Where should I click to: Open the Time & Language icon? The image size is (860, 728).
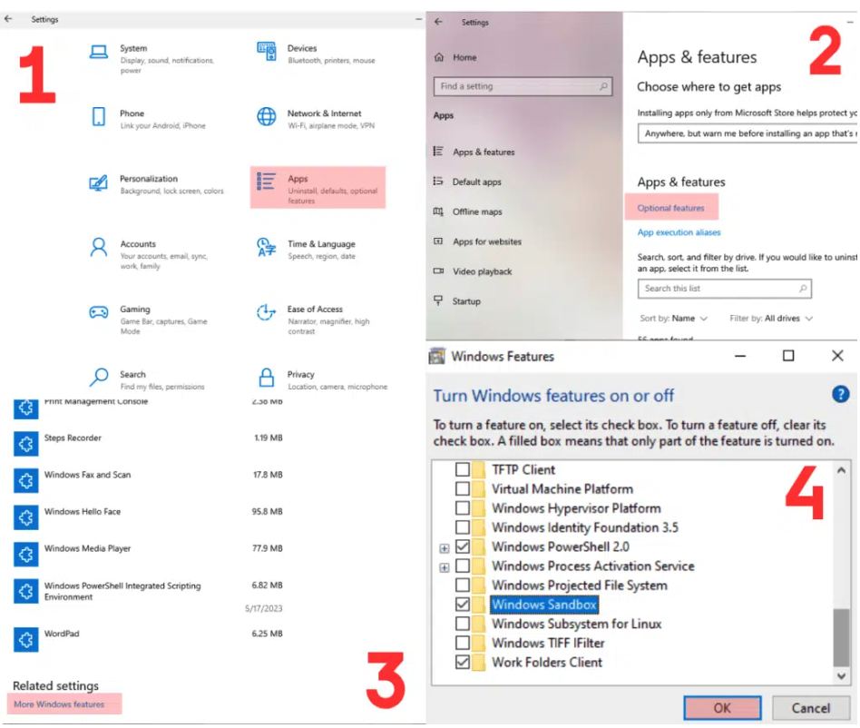point(267,248)
